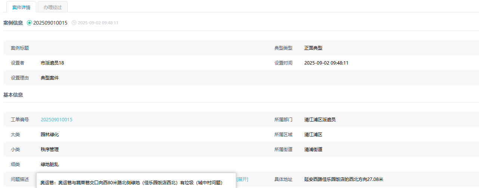Click the 典型案件 reason value

click(x=50, y=78)
